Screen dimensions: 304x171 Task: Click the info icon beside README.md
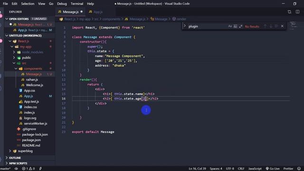pyautogui.click(x=19, y=145)
